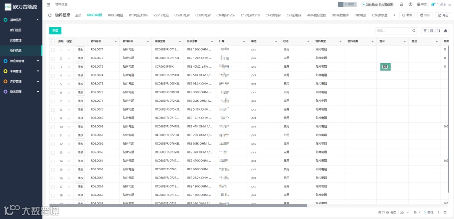The width and height of the screenshot is (454, 219).
Task: Go to the next page arrow
Action: [425, 213]
